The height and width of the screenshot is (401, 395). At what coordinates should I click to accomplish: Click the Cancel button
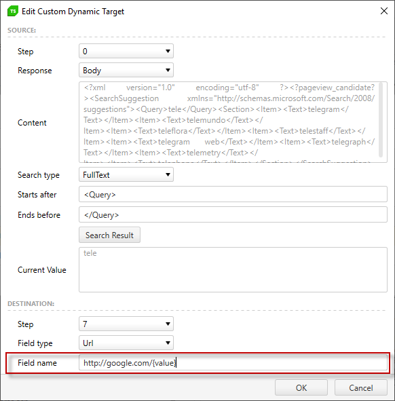point(360,387)
